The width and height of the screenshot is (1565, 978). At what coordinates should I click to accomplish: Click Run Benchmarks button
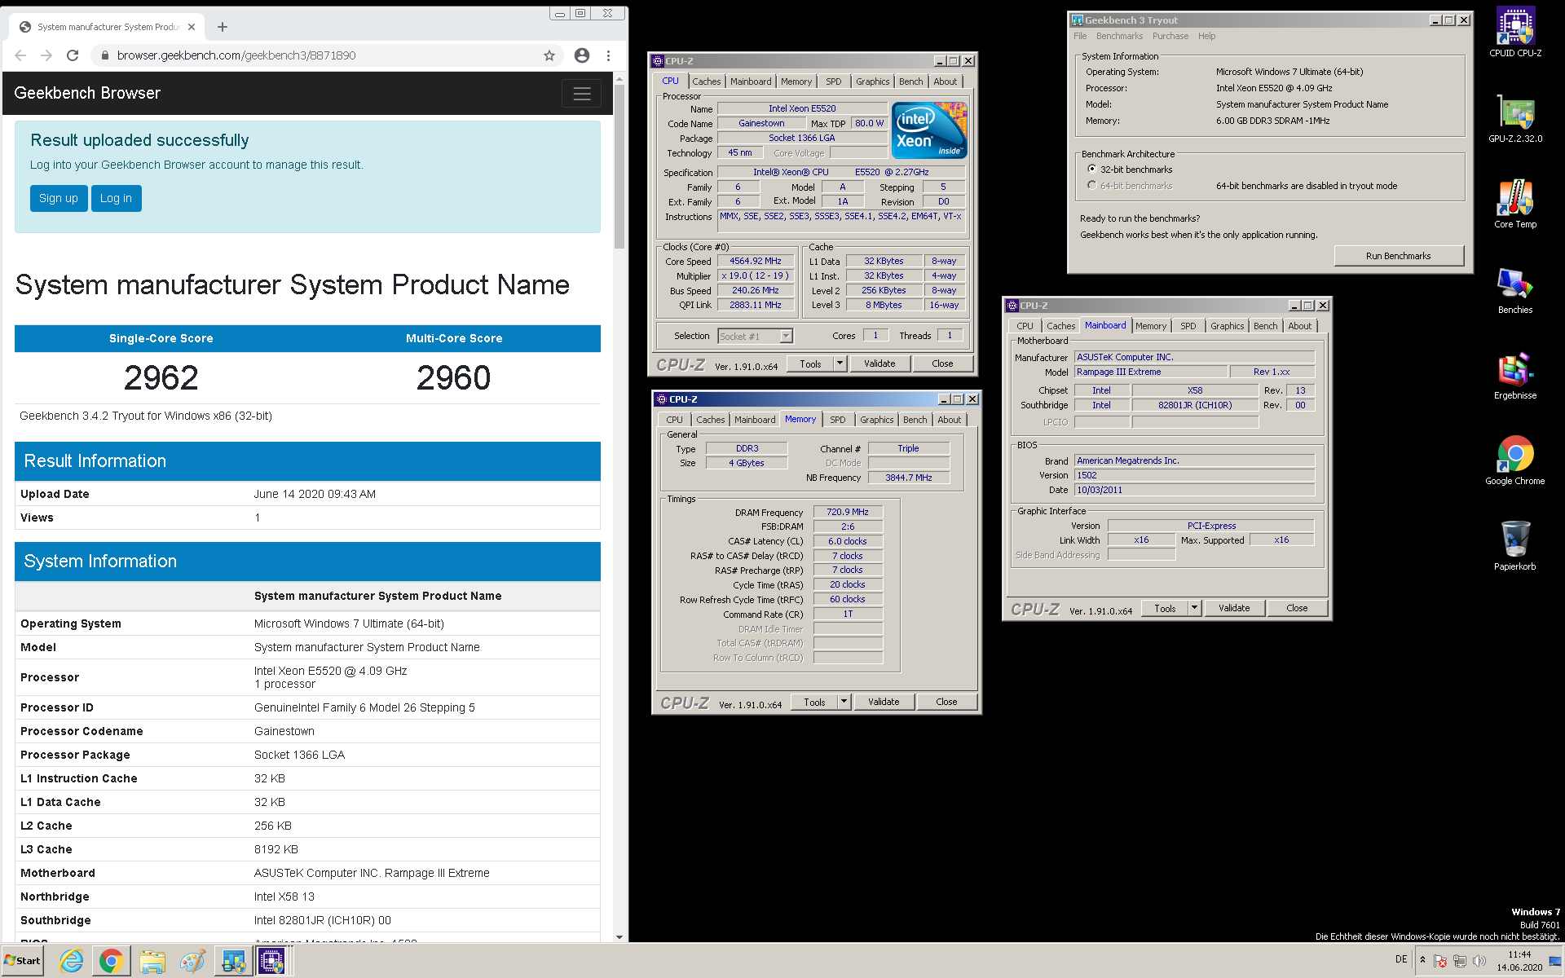[x=1399, y=256]
